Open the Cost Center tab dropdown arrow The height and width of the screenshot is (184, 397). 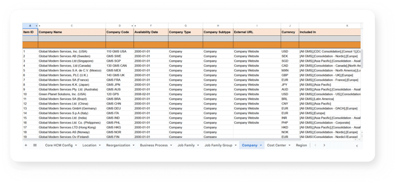(x=289, y=145)
